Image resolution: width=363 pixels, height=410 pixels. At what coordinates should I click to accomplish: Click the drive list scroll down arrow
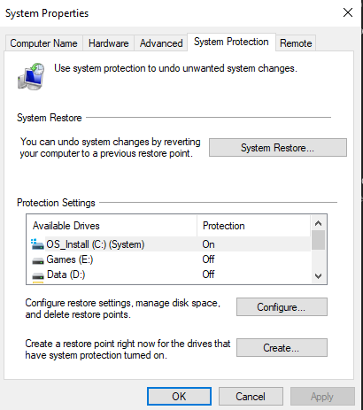click(318, 276)
